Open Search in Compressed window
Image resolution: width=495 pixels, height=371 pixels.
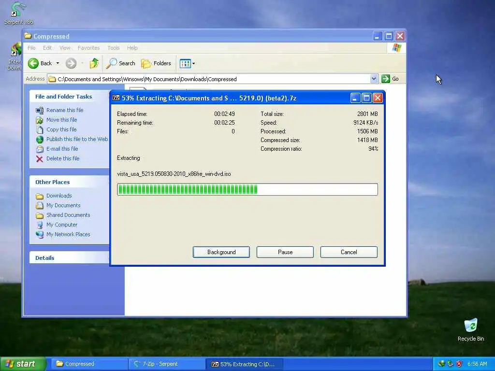120,63
